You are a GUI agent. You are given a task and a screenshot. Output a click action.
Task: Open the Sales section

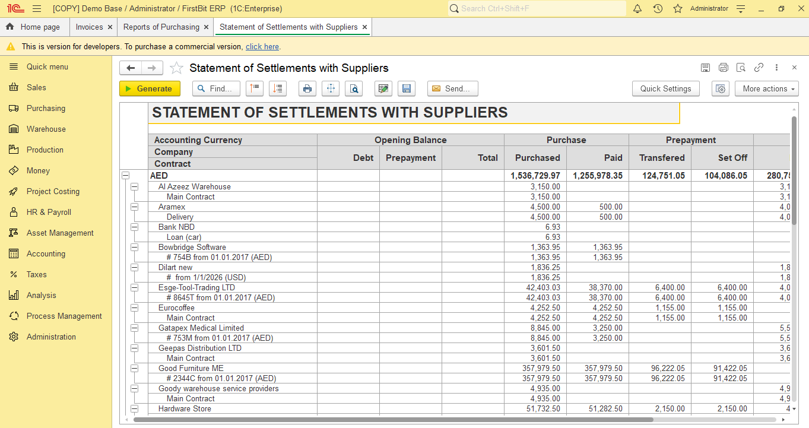click(36, 87)
